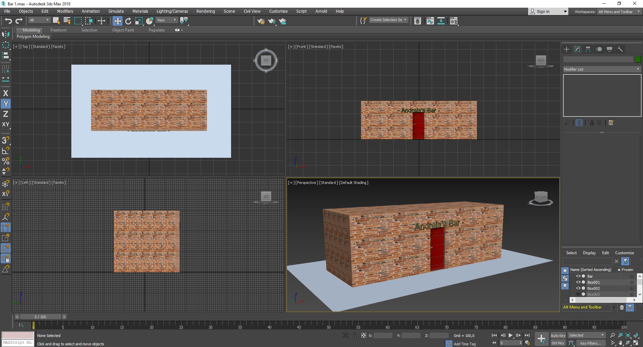643x347 pixels.
Task: Toggle visibility eye of Box002
Action: [578, 288]
